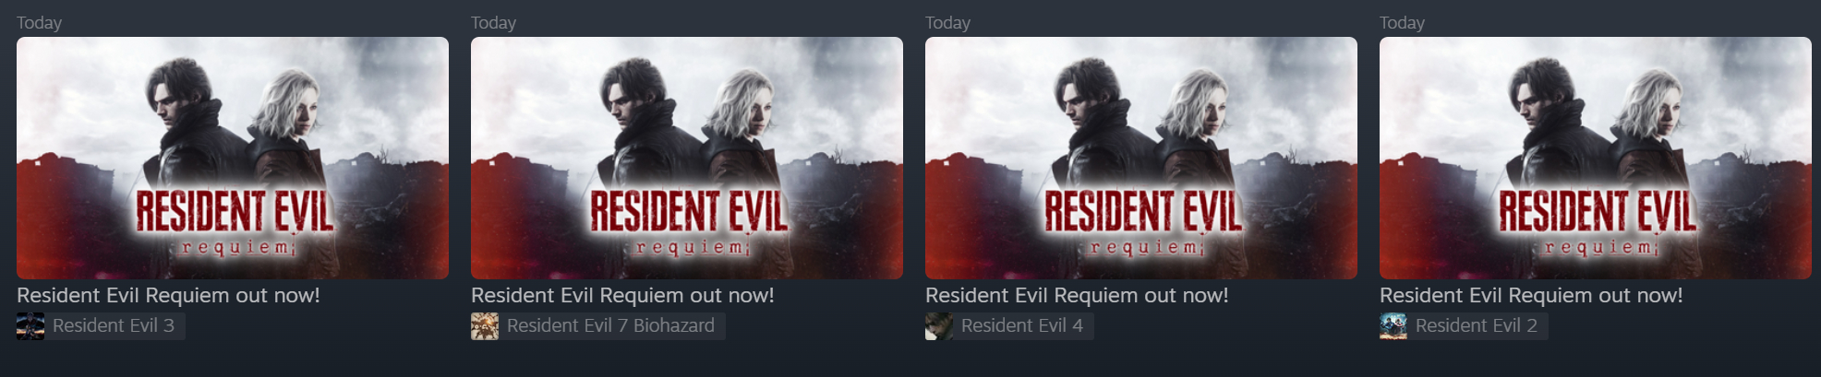Open the Resident Evil 3 game name link

114,325
